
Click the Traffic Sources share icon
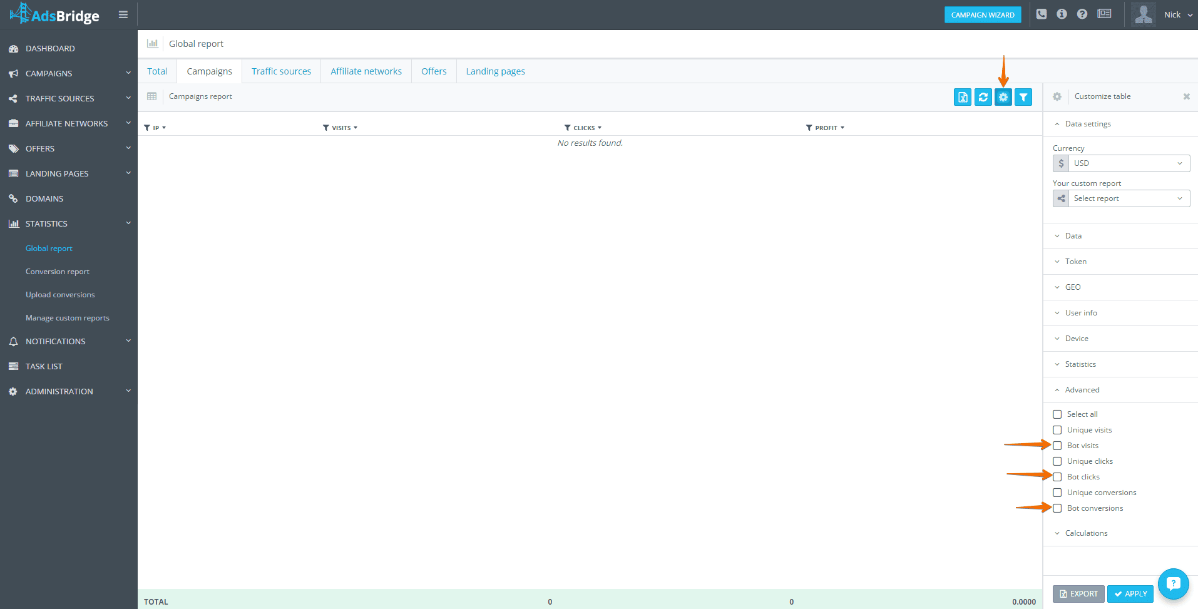coord(13,99)
